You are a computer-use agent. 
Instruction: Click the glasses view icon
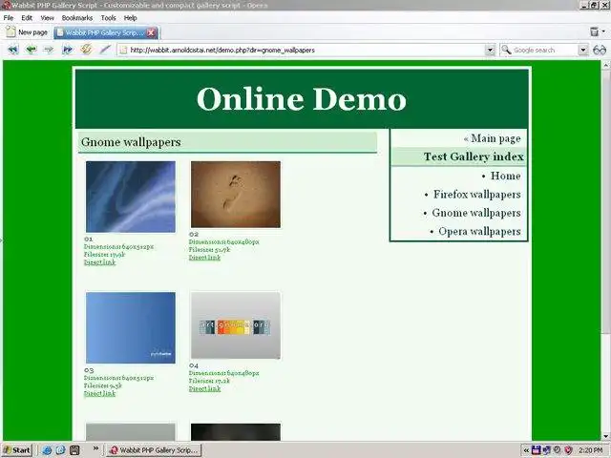[x=600, y=50]
